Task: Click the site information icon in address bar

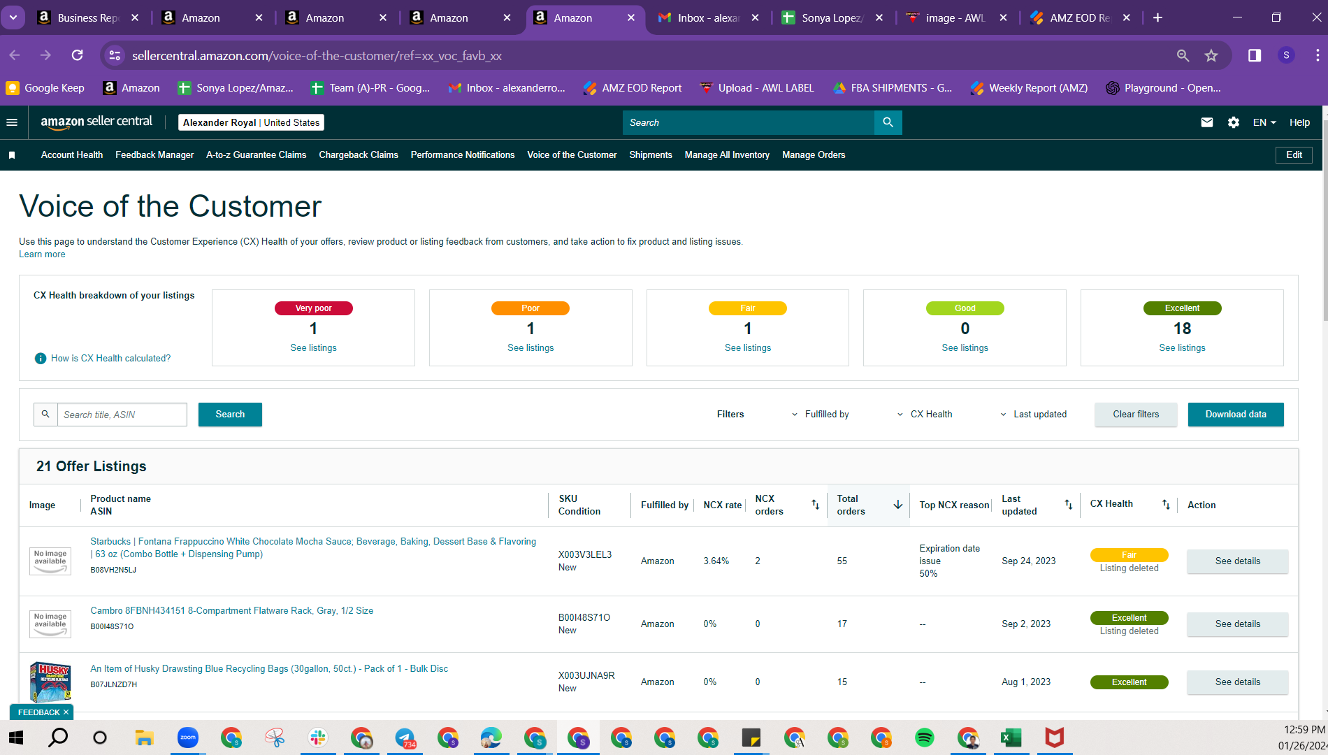Action: pos(115,55)
